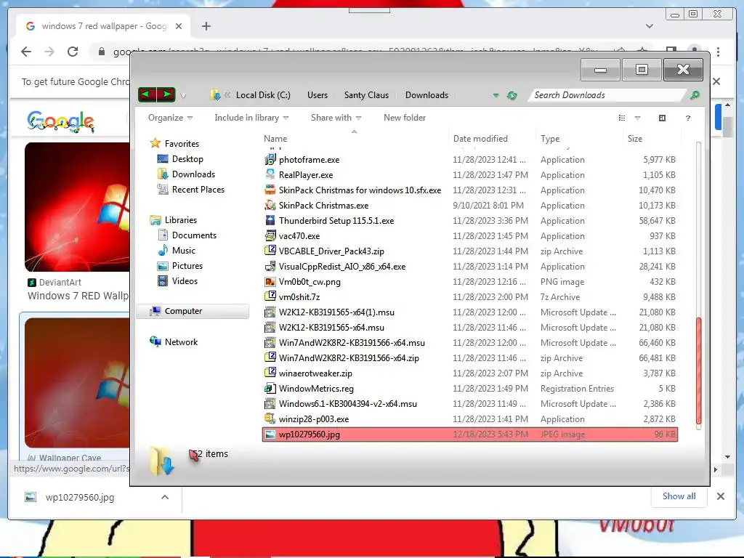The image size is (744, 558).
Task: Open a new Chrome tab with plus
Action: click(x=206, y=26)
